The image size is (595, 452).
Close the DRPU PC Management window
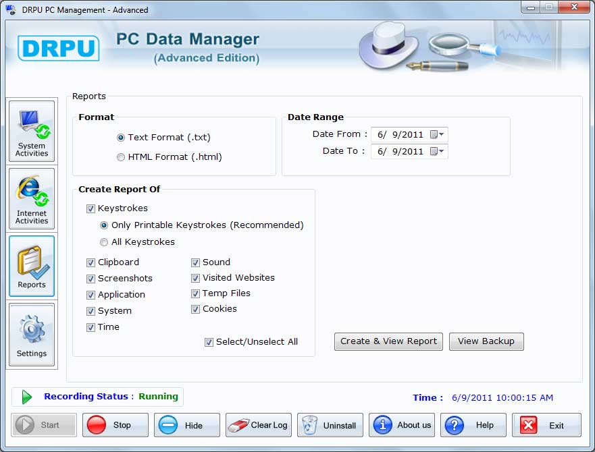pos(575,7)
